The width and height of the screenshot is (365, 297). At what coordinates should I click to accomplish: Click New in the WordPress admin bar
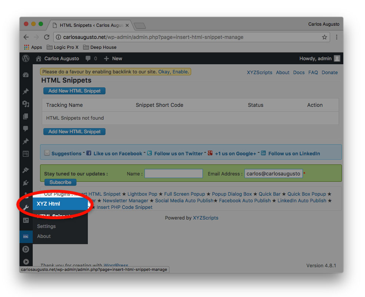[x=113, y=58]
